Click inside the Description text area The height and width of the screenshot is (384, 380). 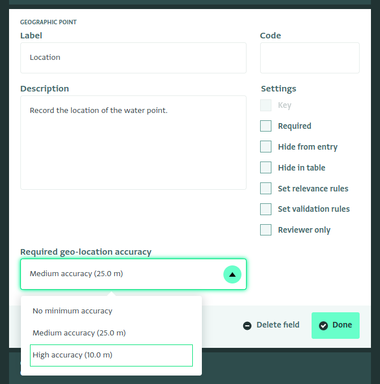[x=133, y=142]
